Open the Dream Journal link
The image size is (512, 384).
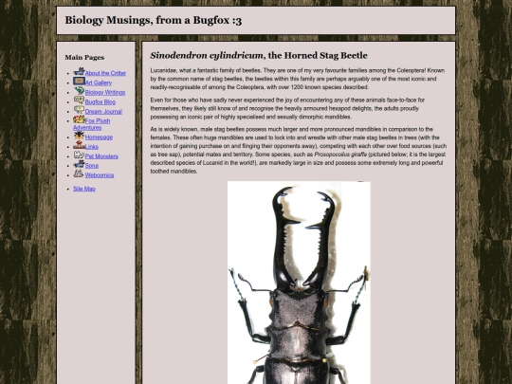point(103,111)
